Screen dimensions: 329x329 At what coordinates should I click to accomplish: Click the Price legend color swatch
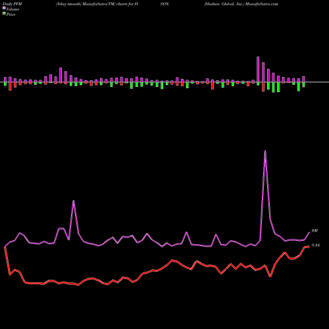tap(4, 14)
